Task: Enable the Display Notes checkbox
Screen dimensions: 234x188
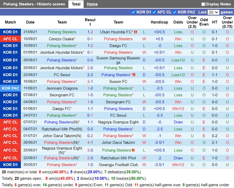Action: [x=203, y=4]
